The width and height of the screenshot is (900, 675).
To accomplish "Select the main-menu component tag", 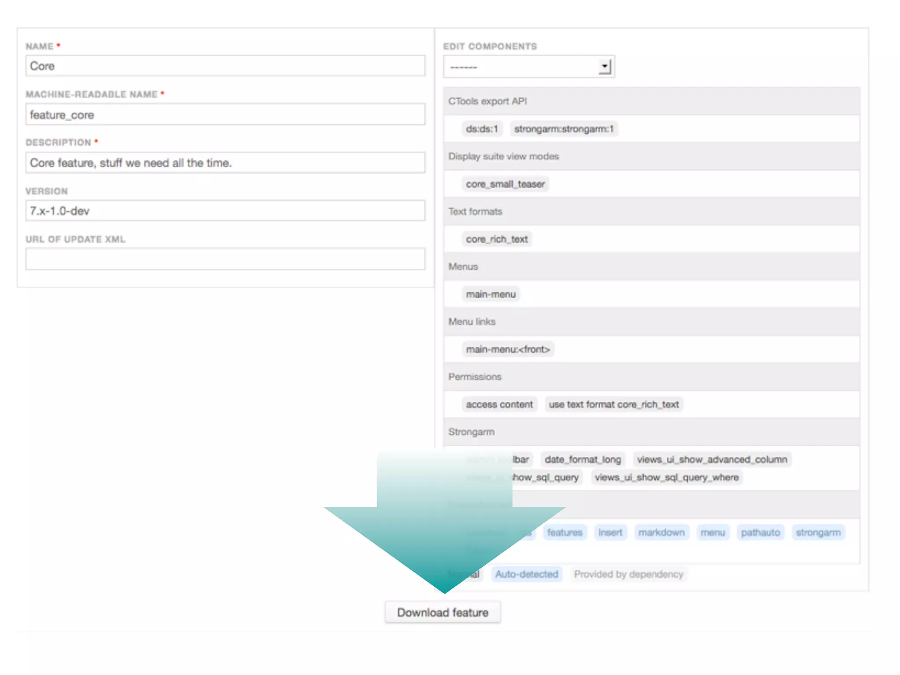I will click(x=490, y=294).
